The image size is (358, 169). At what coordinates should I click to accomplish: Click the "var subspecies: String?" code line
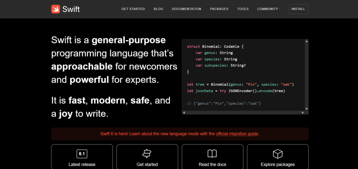(221, 66)
